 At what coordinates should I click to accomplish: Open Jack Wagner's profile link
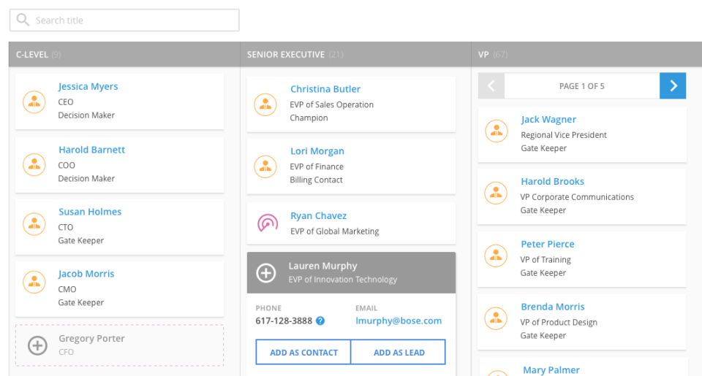click(x=548, y=120)
